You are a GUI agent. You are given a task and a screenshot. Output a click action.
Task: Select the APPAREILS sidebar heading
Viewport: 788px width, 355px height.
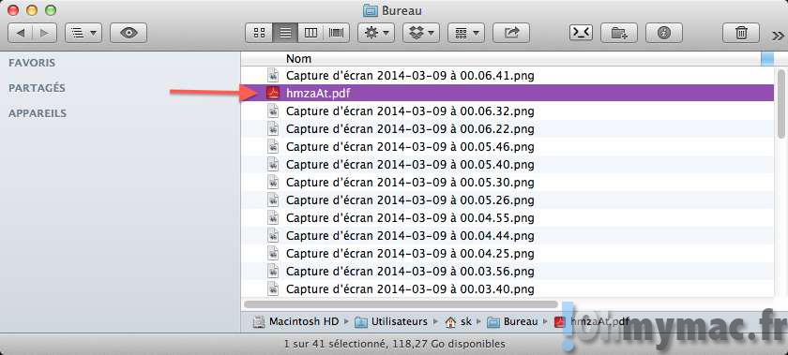click(x=38, y=113)
